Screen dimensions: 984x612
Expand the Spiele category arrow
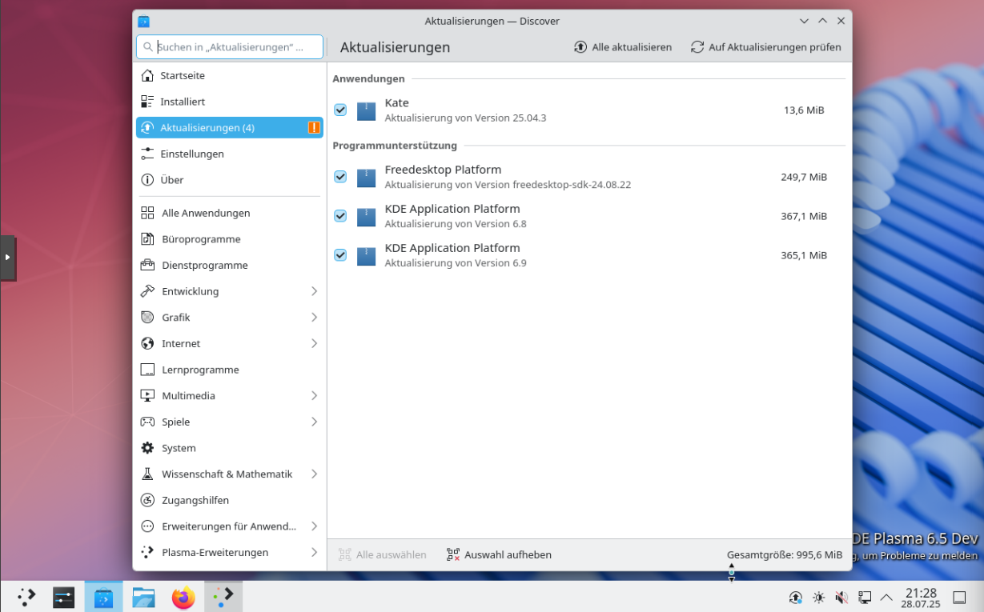tap(314, 422)
